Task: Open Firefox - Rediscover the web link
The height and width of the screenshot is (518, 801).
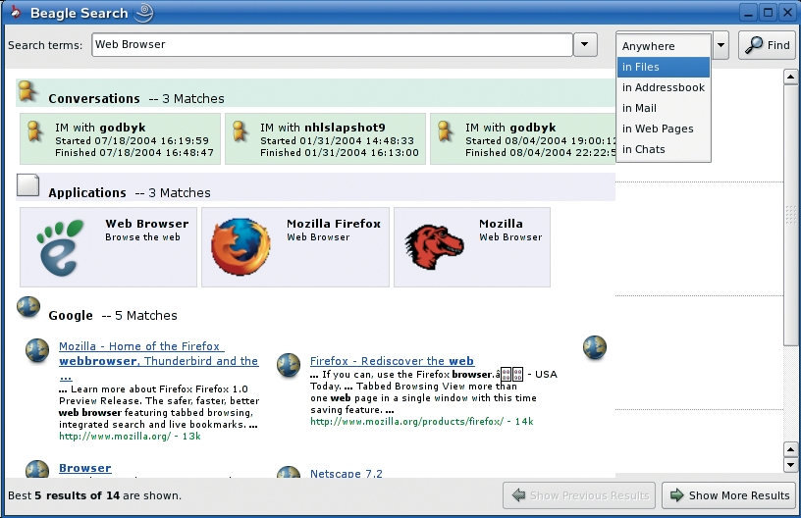Action: (x=392, y=361)
